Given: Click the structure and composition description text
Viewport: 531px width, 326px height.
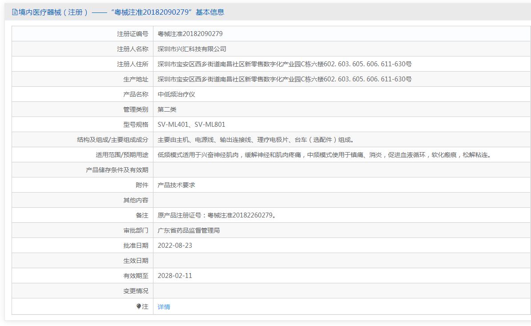Looking at the screenshot, I should [x=256, y=140].
